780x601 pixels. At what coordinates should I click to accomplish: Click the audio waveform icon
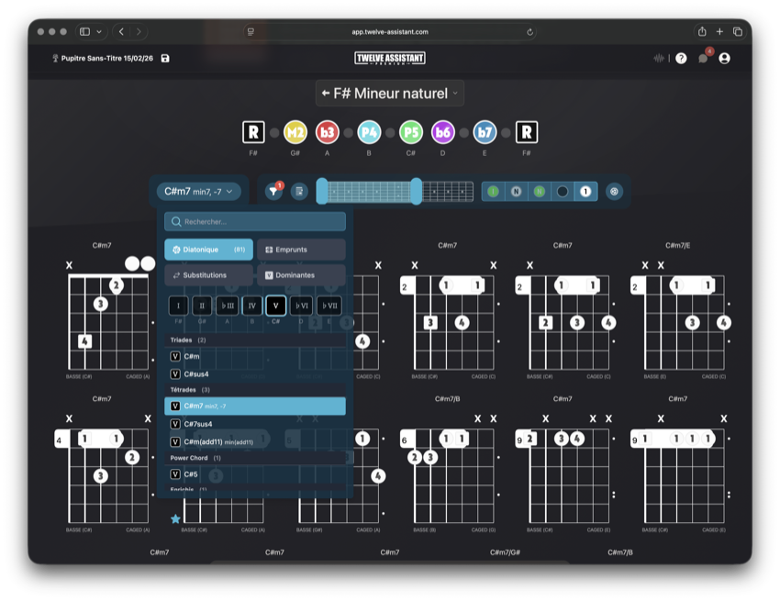(x=658, y=59)
